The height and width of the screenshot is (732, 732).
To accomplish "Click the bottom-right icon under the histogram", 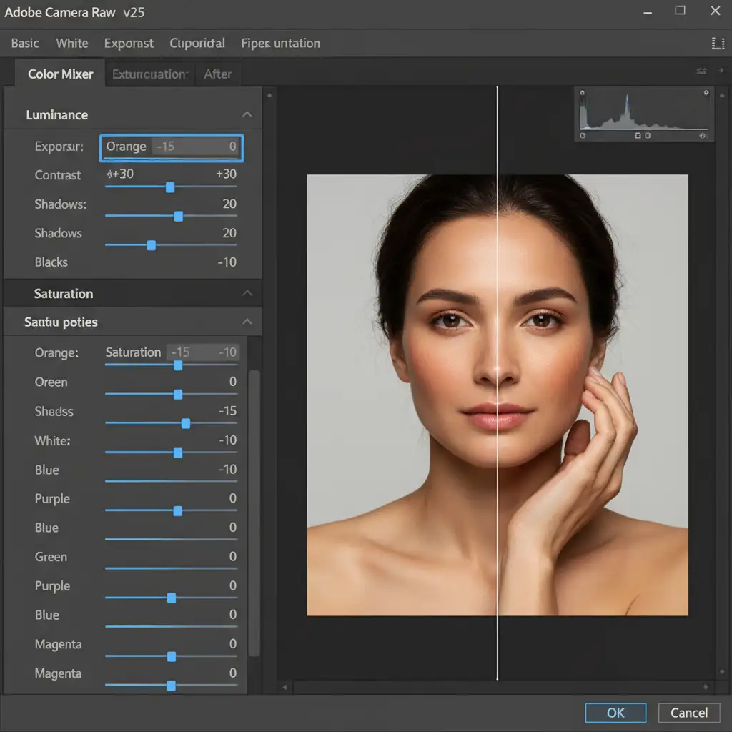I will 704,135.
